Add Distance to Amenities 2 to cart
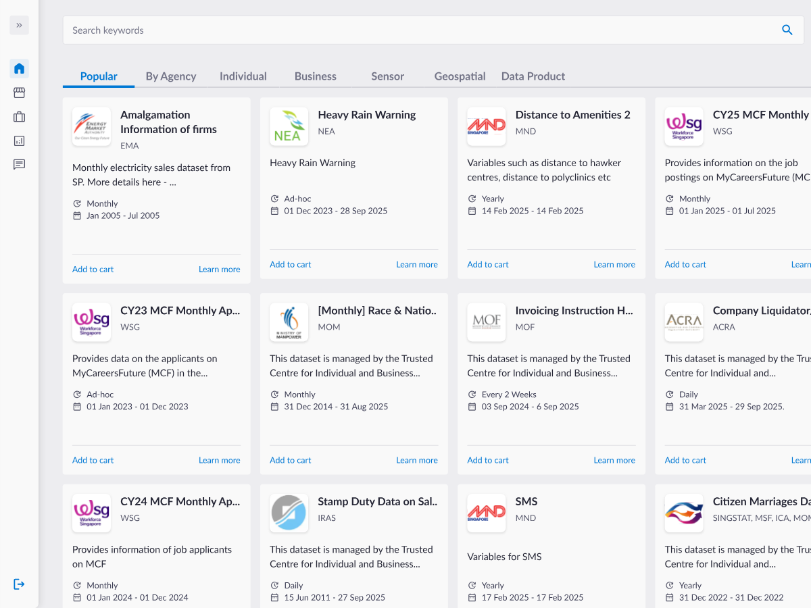The width and height of the screenshot is (811, 608). click(x=488, y=264)
